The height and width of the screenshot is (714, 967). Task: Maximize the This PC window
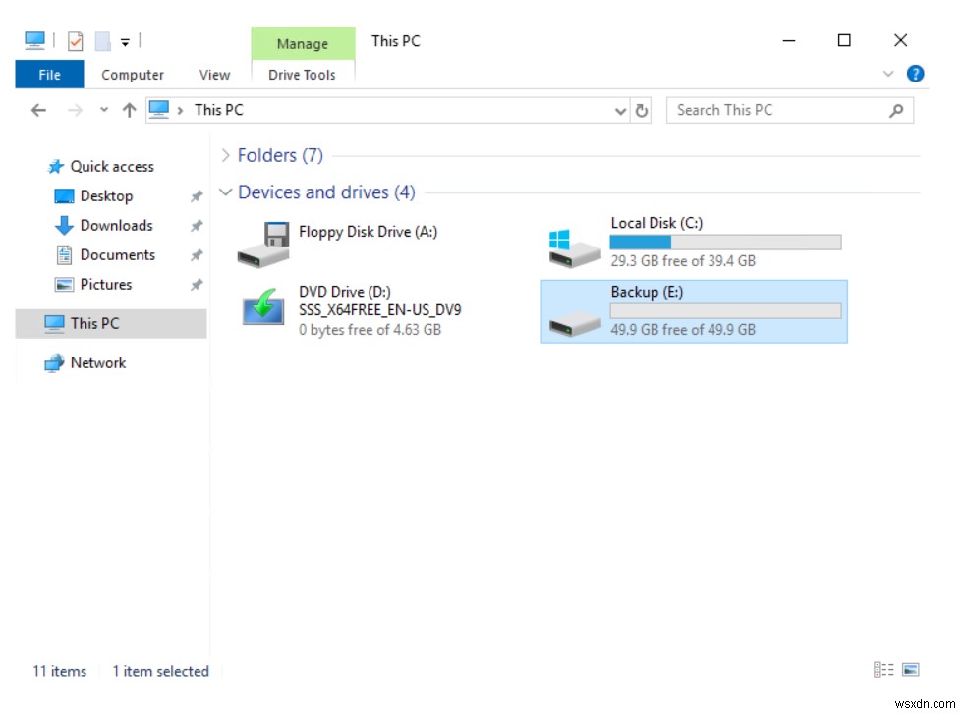pyautogui.click(x=844, y=40)
